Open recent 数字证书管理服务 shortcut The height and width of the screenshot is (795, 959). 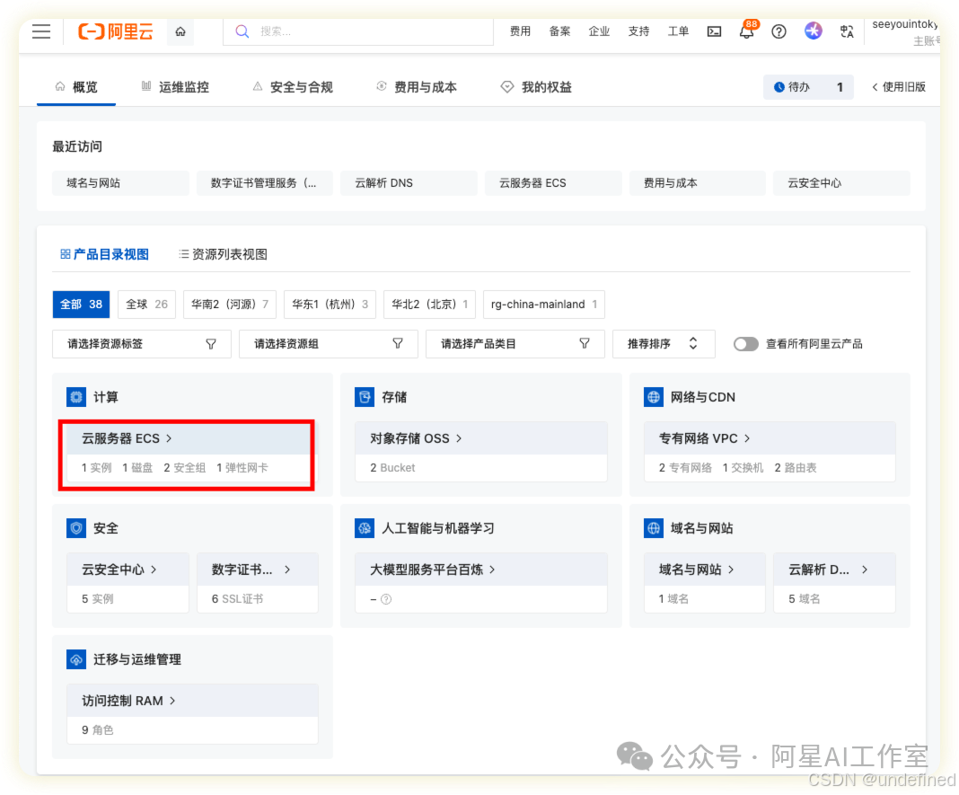[x=264, y=183]
